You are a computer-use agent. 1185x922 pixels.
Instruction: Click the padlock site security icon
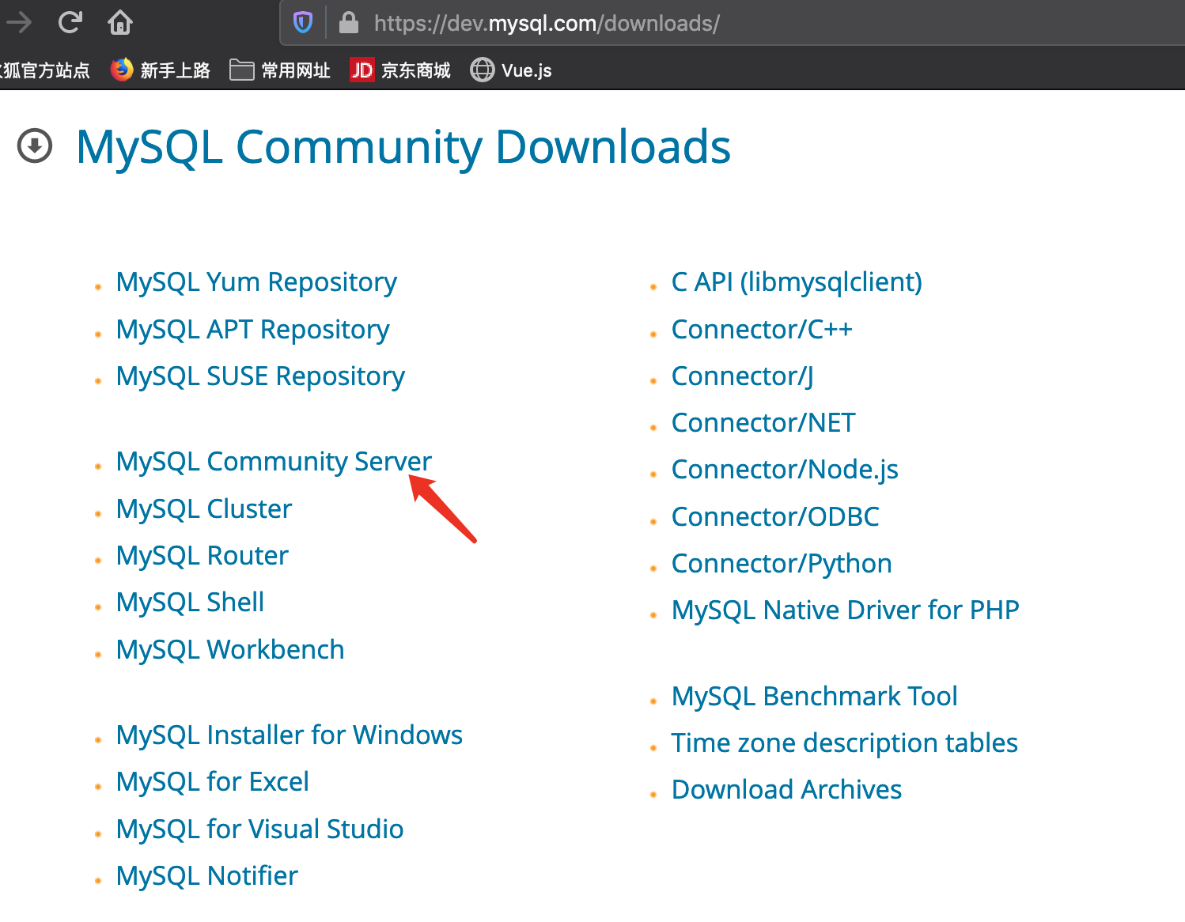[x=348, y=23]
